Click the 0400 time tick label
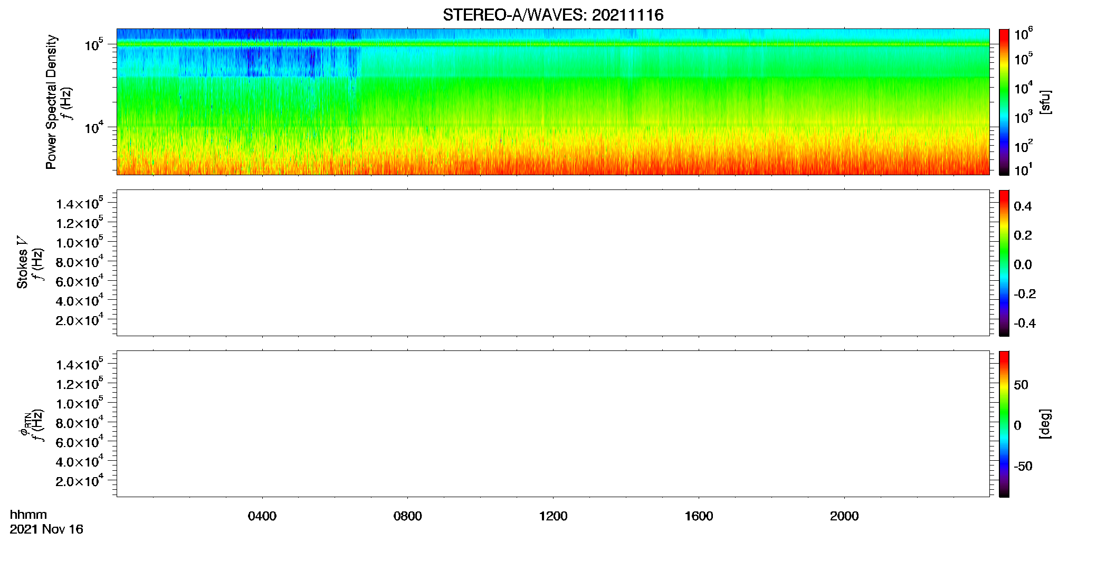This screenshot has width=1106, height=570. coord(262,516)
